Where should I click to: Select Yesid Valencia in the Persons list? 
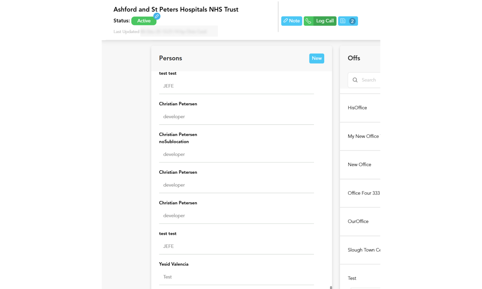click(174, 264)
